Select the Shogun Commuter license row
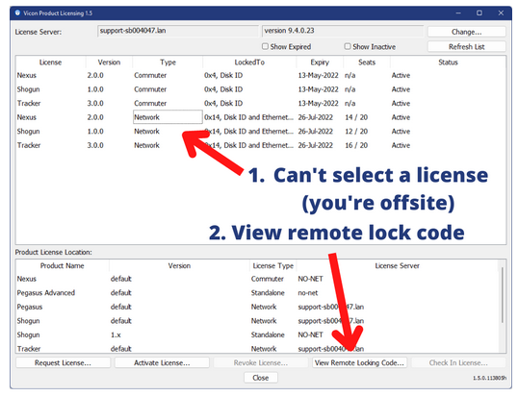518x396 pixels. [261, 89]
